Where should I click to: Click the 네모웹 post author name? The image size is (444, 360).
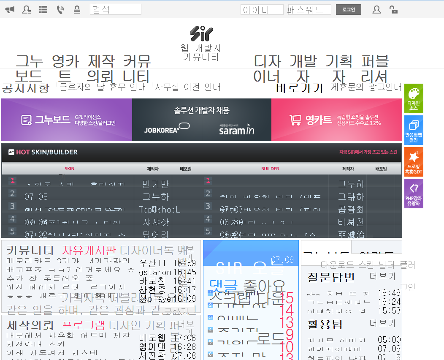(152, 338)
